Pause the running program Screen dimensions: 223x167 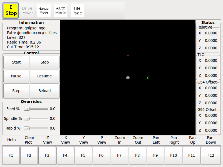pyautogui.click(x=16, y=76)
